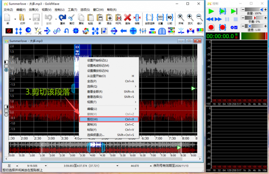269x174 pixels.
Task: Open the 效果(X) menu in menu bar
Action: coord(34,9)
